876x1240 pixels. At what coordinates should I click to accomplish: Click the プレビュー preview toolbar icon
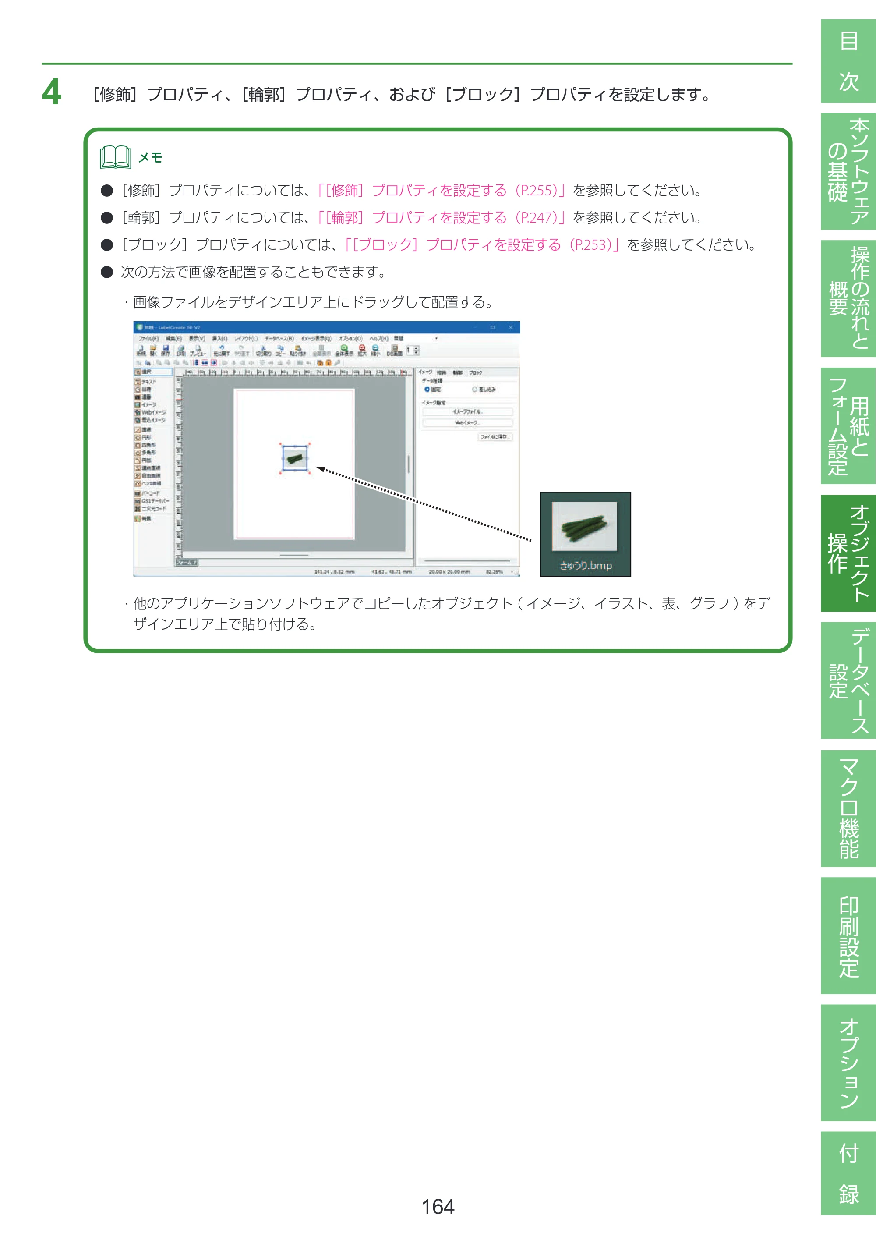click(x=198, y=351)
